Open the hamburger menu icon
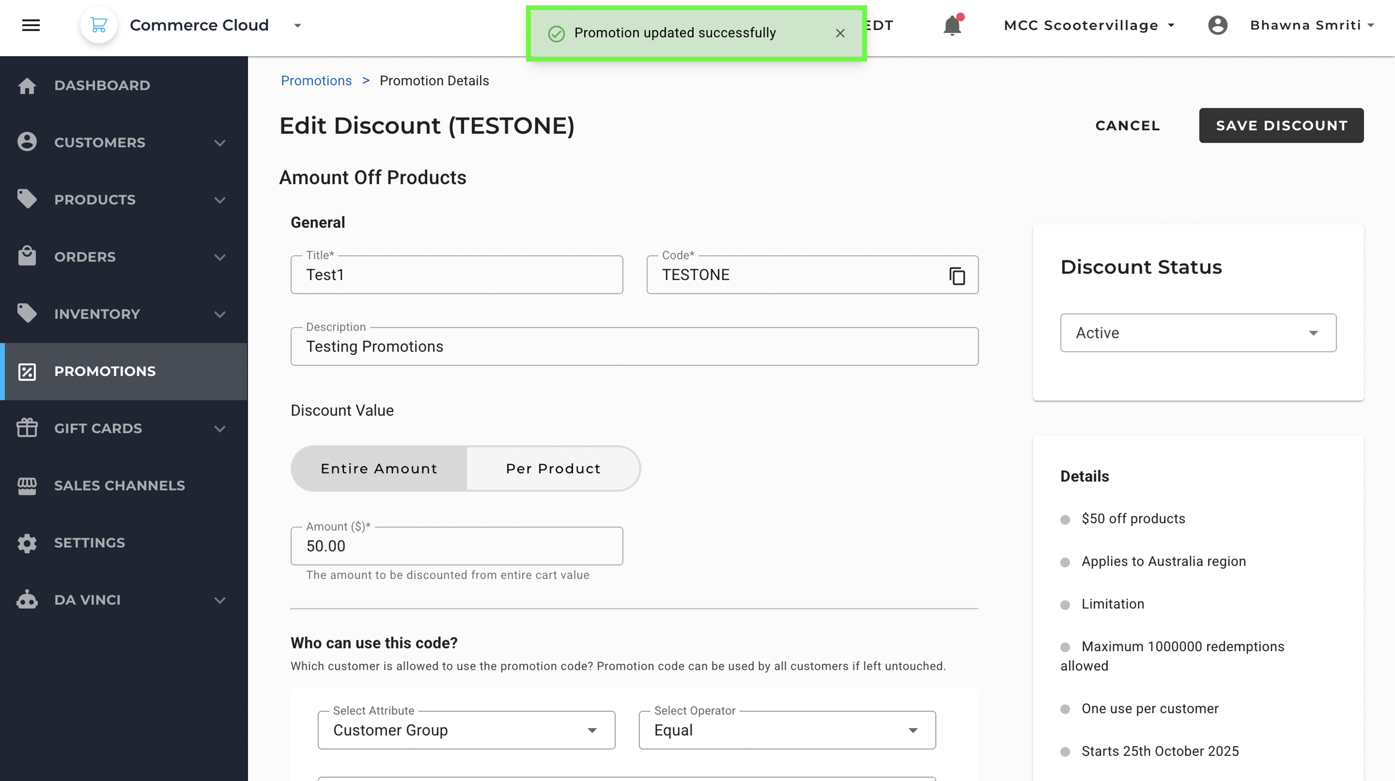Screen dimensions: 1395x781 pyautogui.click(x=31, y=25)
